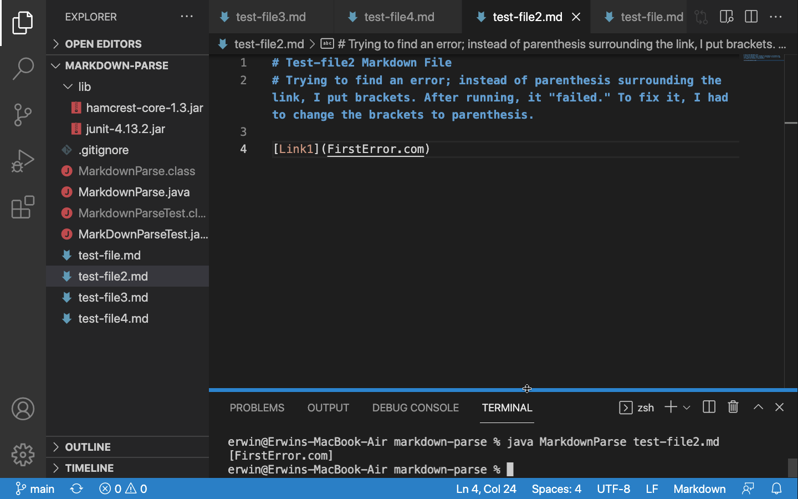This screenshot has height=499, width=798.
Task: Open the editor's more actions menu
Action: pos(776,17)
